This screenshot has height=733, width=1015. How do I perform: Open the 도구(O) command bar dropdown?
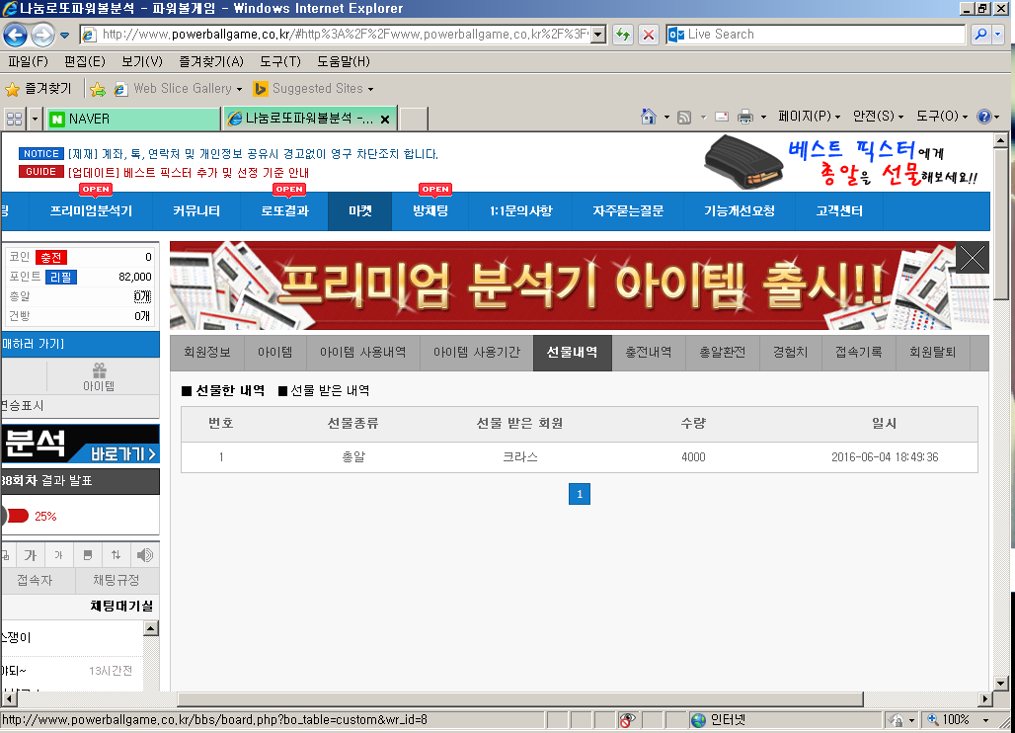click(x=942, y=117)
